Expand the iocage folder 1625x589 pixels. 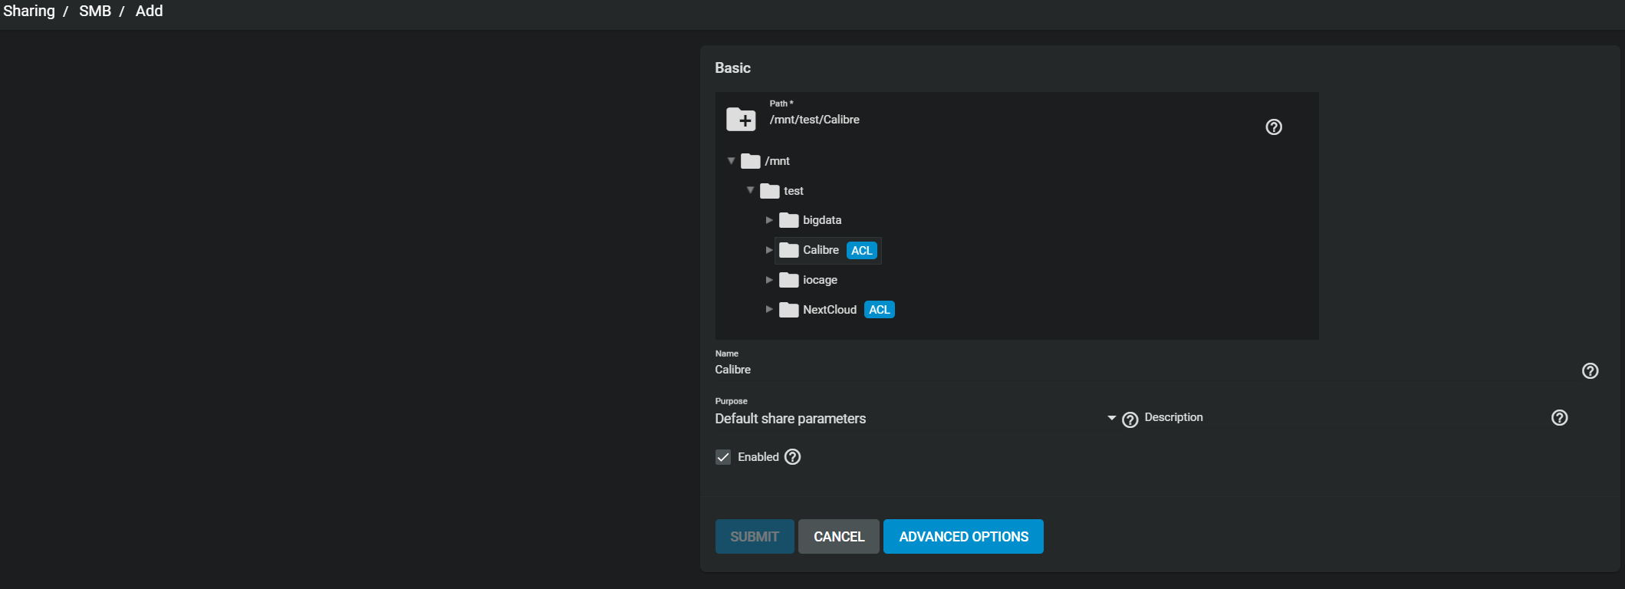tap(769, 280)
